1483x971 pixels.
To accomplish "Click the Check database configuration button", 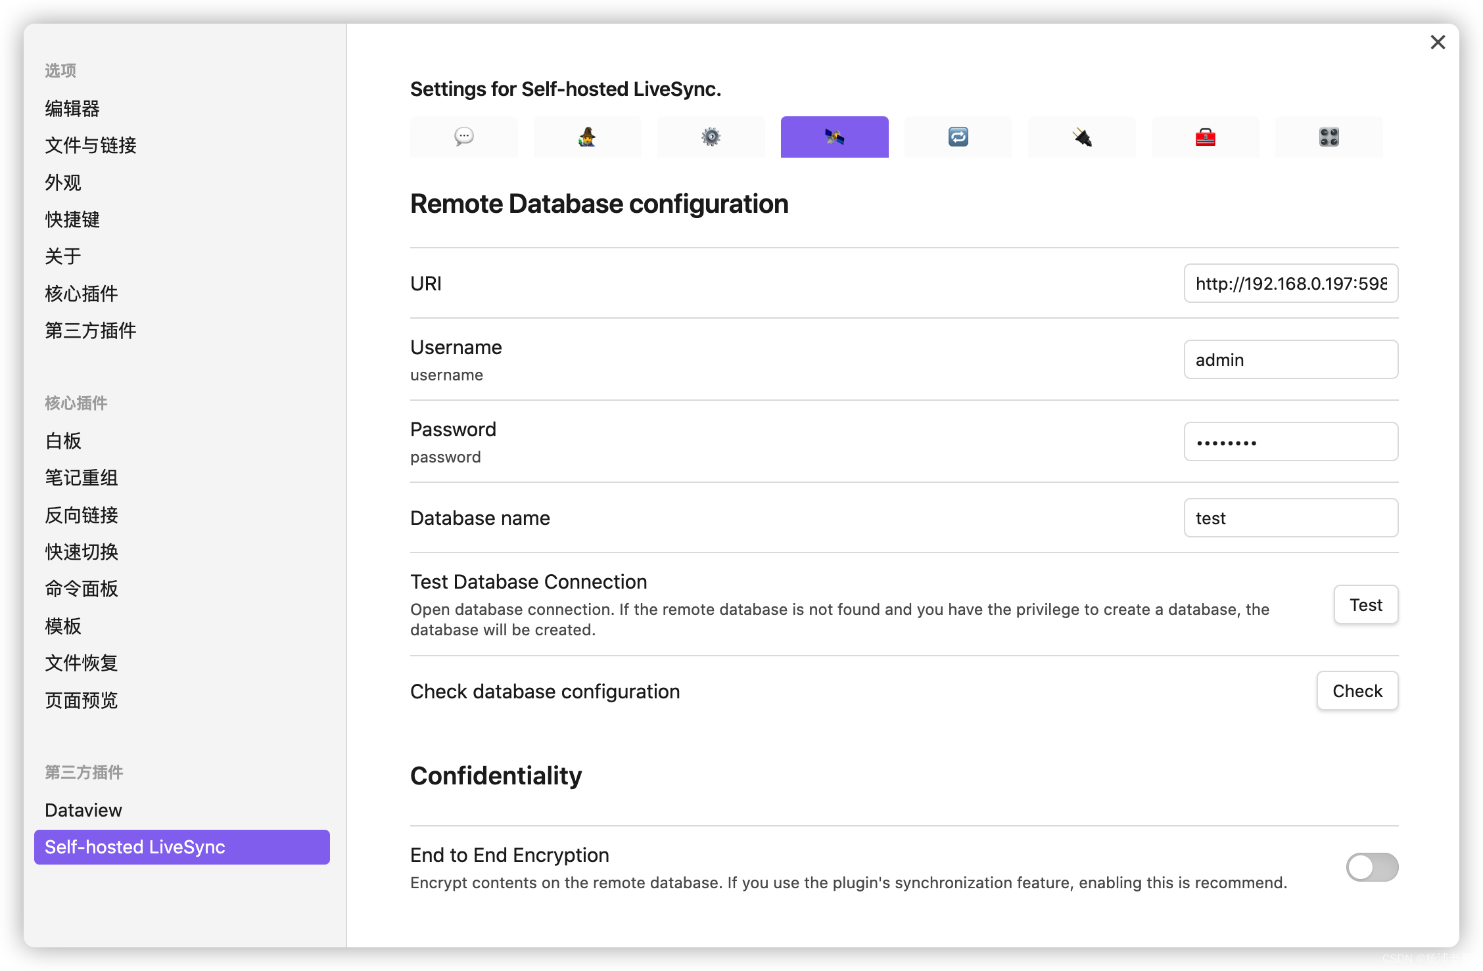I will point(1357,690).
